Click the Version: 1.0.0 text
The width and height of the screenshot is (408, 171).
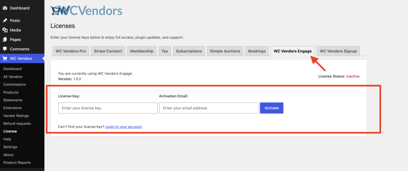pyautogui.click(x=70, y=79)
